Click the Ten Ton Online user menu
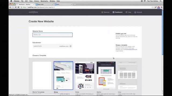 coord(152,1)
